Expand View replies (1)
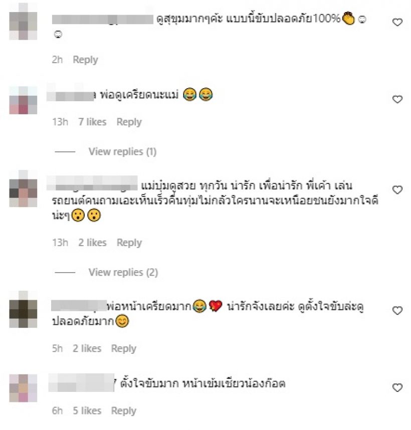Screen dimensions: 411x430 (122, 152)
